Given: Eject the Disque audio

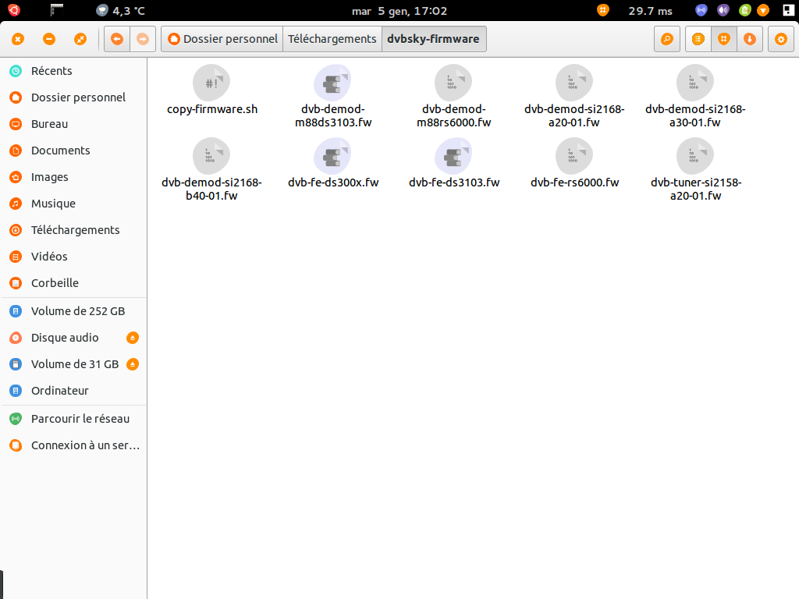Looking at the screenshot, I should pyautogui.click(x=133, y=338).
